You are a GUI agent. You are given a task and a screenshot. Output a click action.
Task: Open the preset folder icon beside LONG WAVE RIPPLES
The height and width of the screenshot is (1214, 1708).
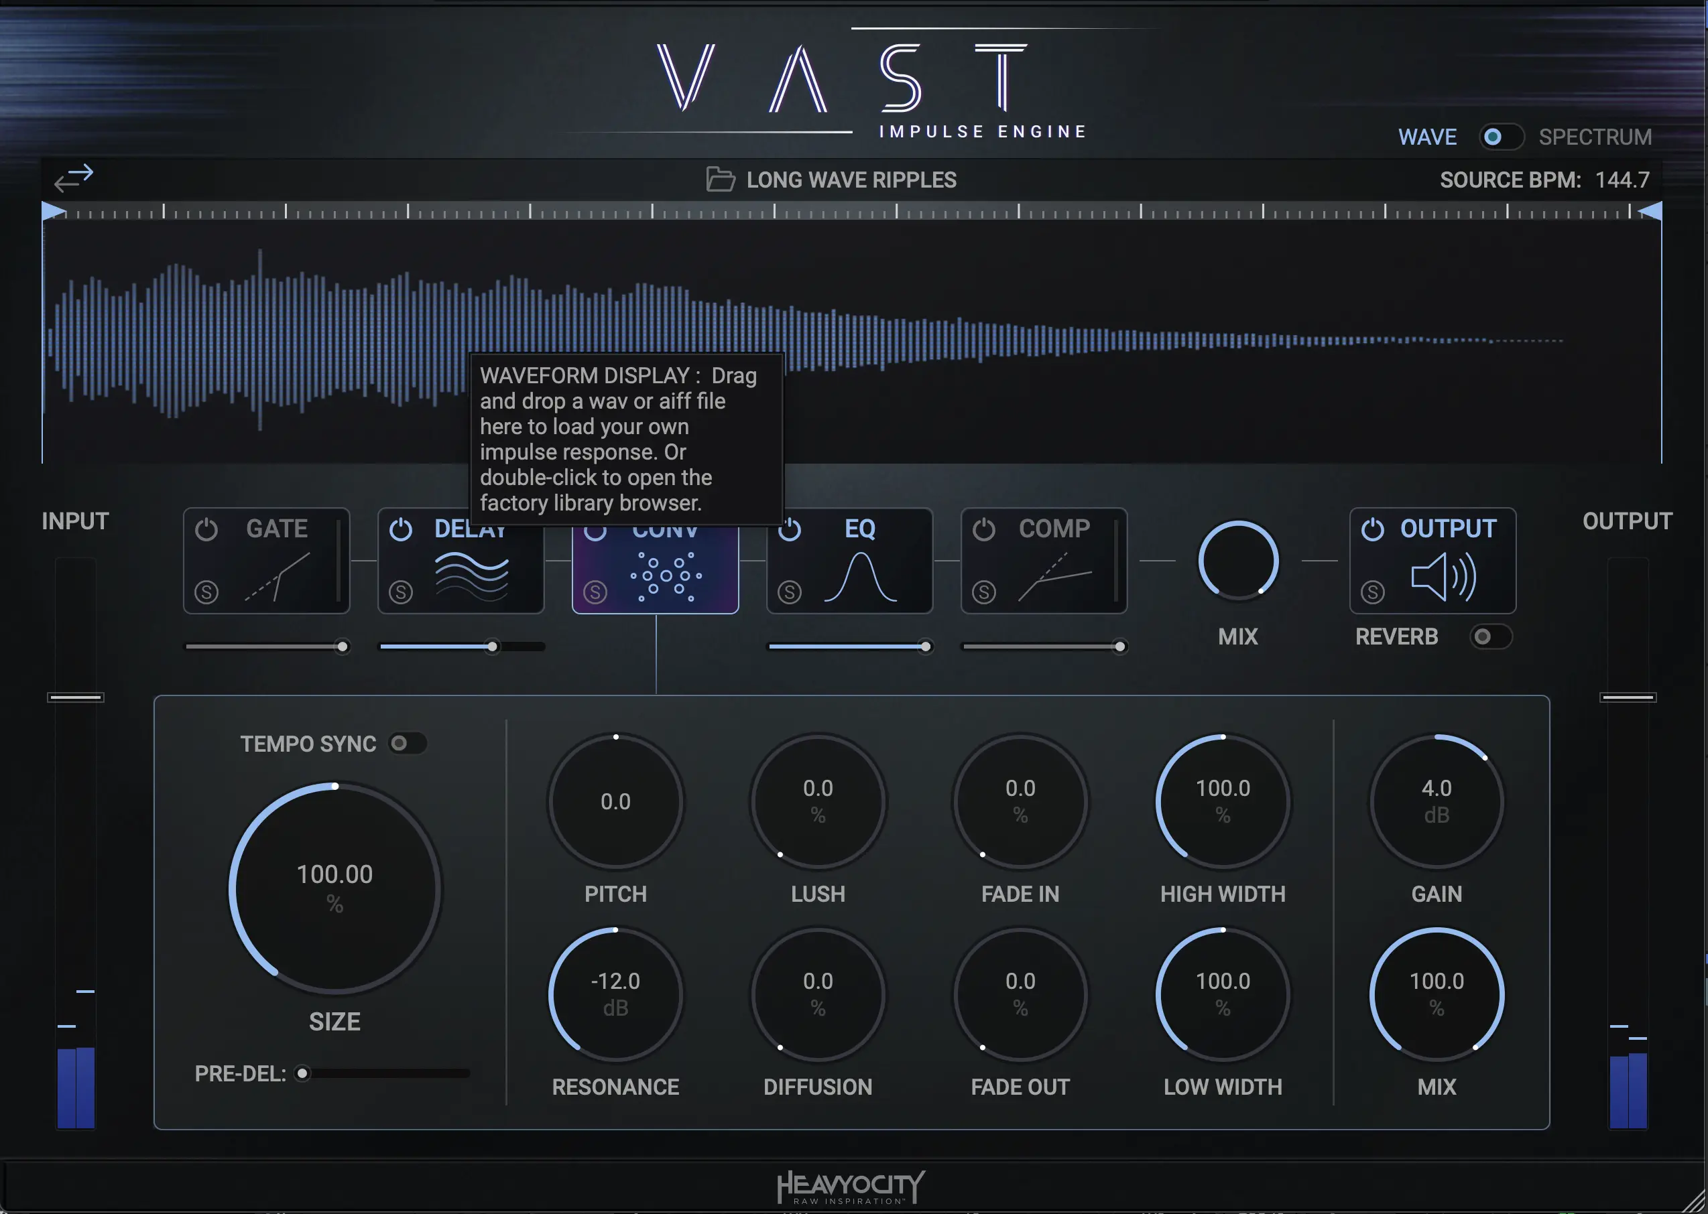(x=720, y=180)
